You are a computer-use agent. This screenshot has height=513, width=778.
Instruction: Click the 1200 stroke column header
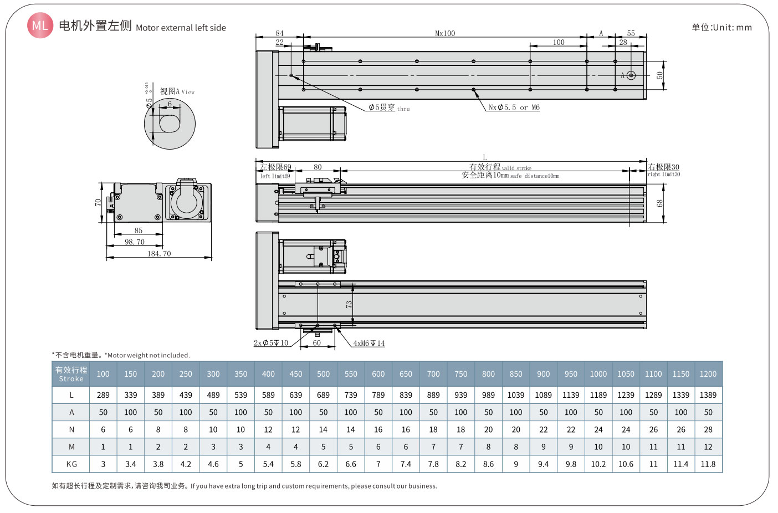[x=708, y=374]
